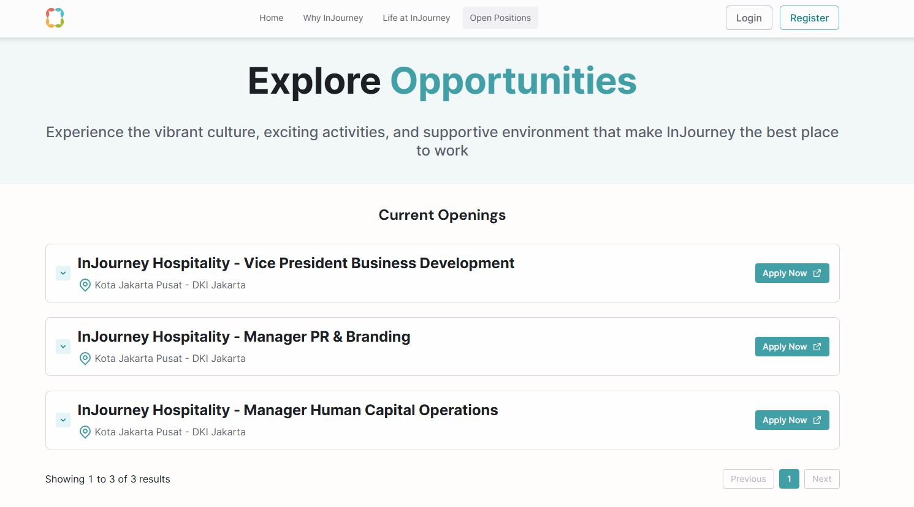The image size is (914, 507).
Task: Click external link icon on PR & Branding Apply Now
Action: (x=817, y=347)
